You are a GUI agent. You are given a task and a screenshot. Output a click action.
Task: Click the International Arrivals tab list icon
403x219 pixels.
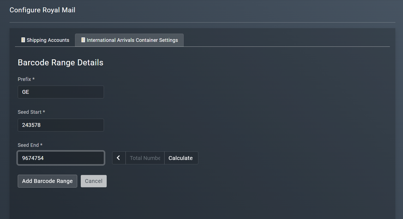click(x=83, y=40)
